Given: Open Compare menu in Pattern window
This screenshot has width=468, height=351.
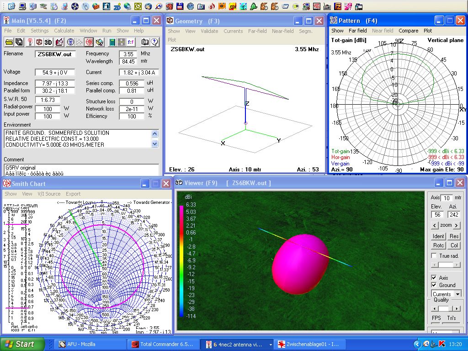Looking at the screenshot, I should click(408, 31).
